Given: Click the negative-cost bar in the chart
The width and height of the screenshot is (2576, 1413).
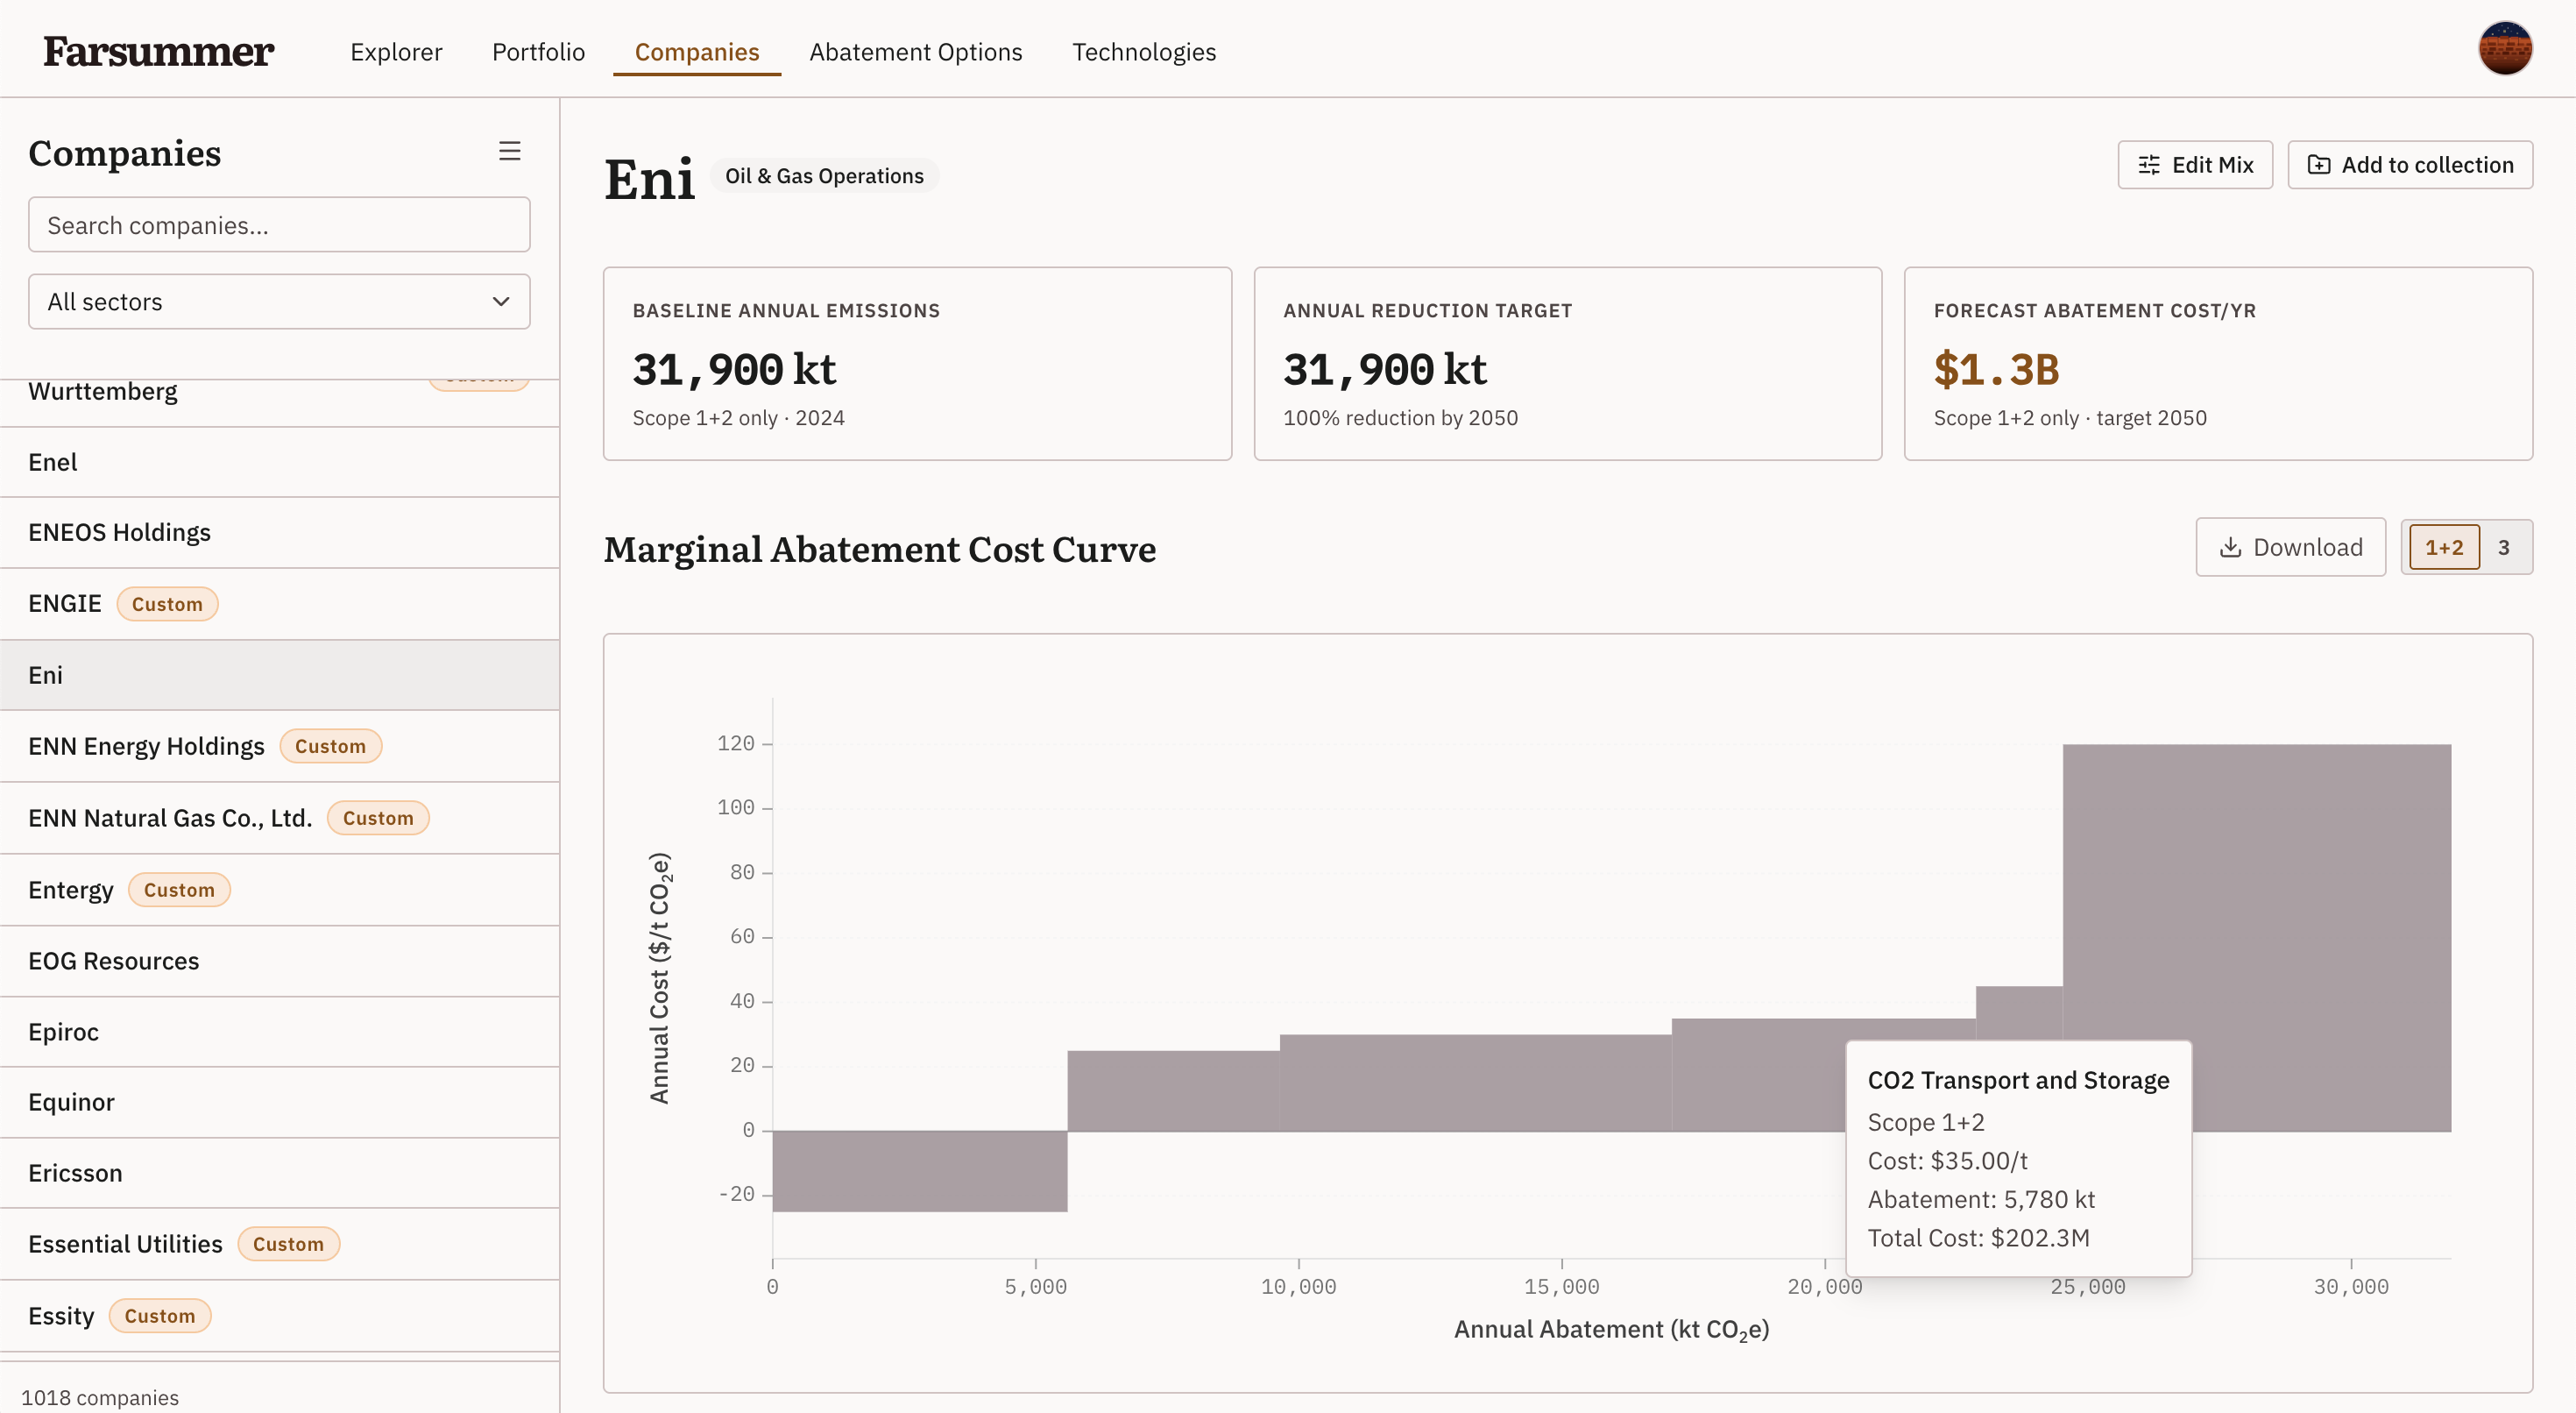Looking at the screenshot, I should click(919, 1171).
